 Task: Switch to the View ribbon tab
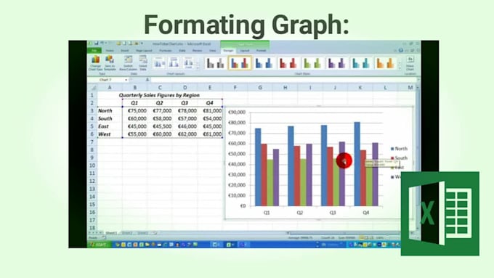click(213, 50)
